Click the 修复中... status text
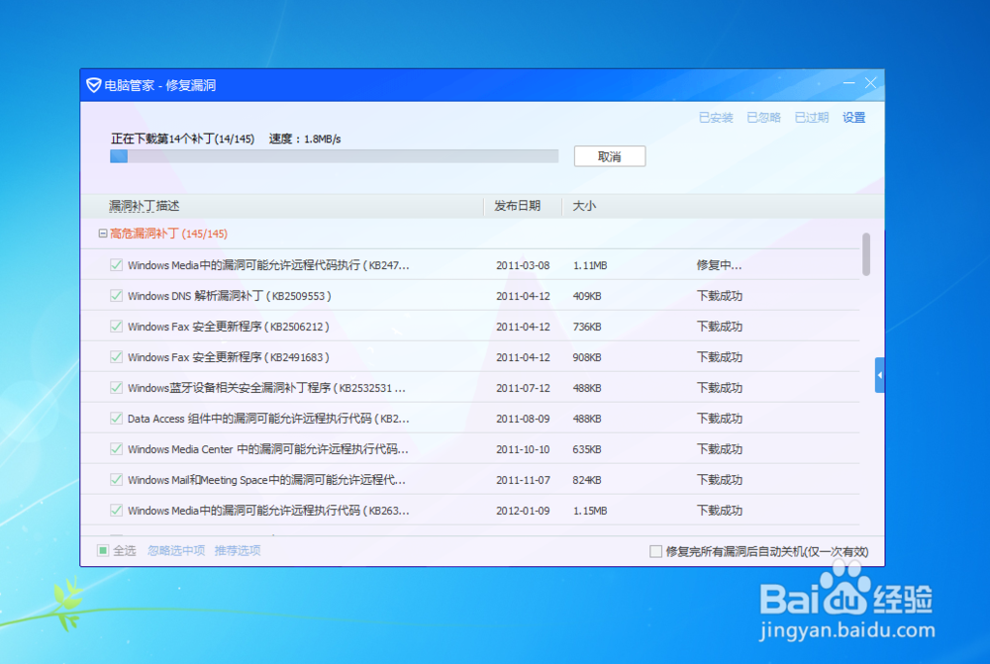 pyautogui.click(x=719, y=265)
